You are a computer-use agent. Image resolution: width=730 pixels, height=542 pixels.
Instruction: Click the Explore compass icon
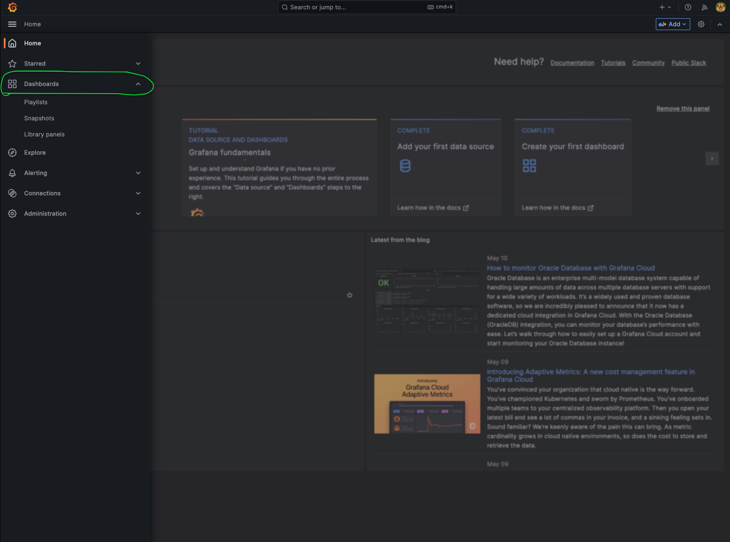coord(12,153)
